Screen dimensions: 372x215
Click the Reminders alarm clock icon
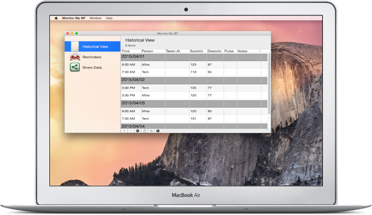75,57
